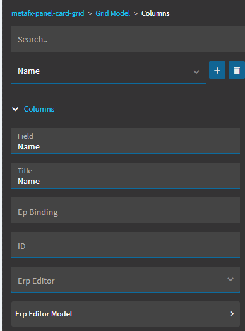Go to the metafx-panel-card-grid breadcrumb
The height and width of the screenshot is (331, 245).
point(48,13)
